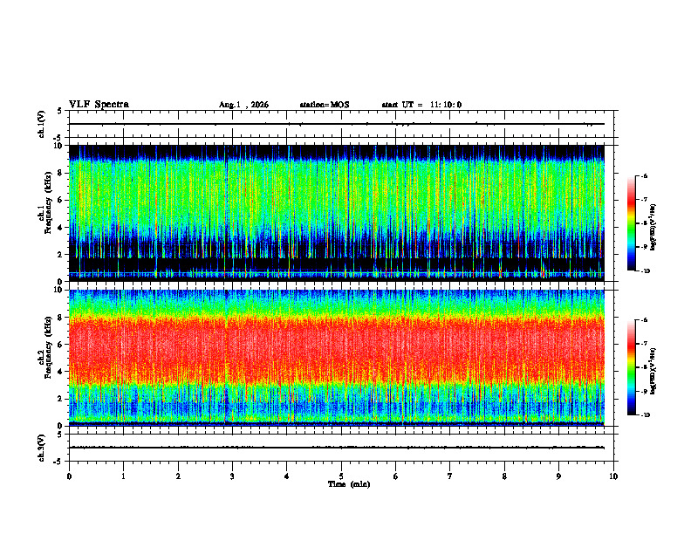Click the ch.1 voltage waveform trace

(337, 124)
